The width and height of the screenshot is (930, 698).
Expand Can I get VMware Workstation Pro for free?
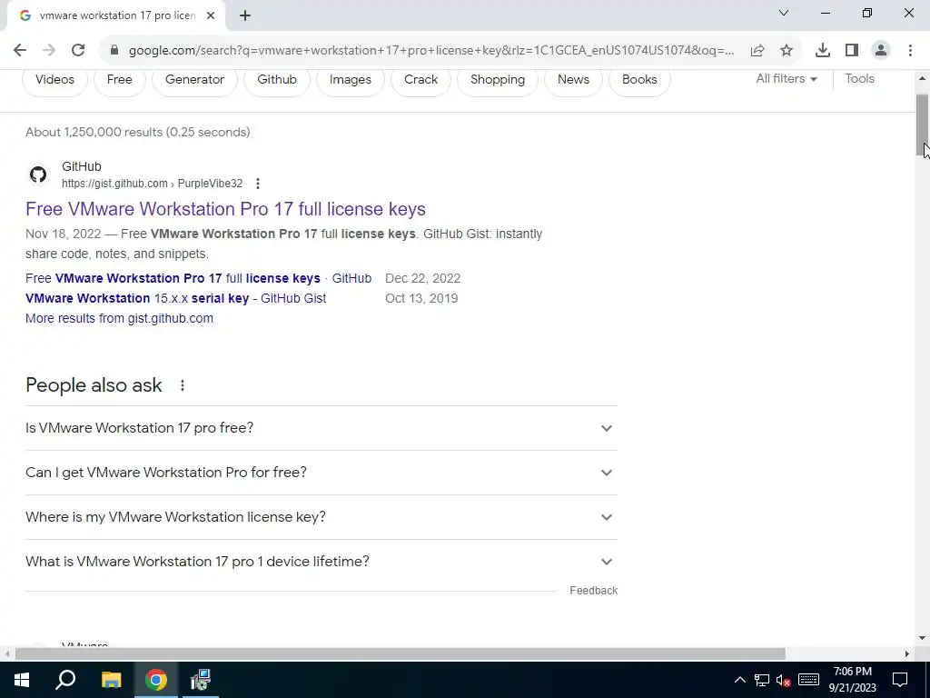[321, 473]
